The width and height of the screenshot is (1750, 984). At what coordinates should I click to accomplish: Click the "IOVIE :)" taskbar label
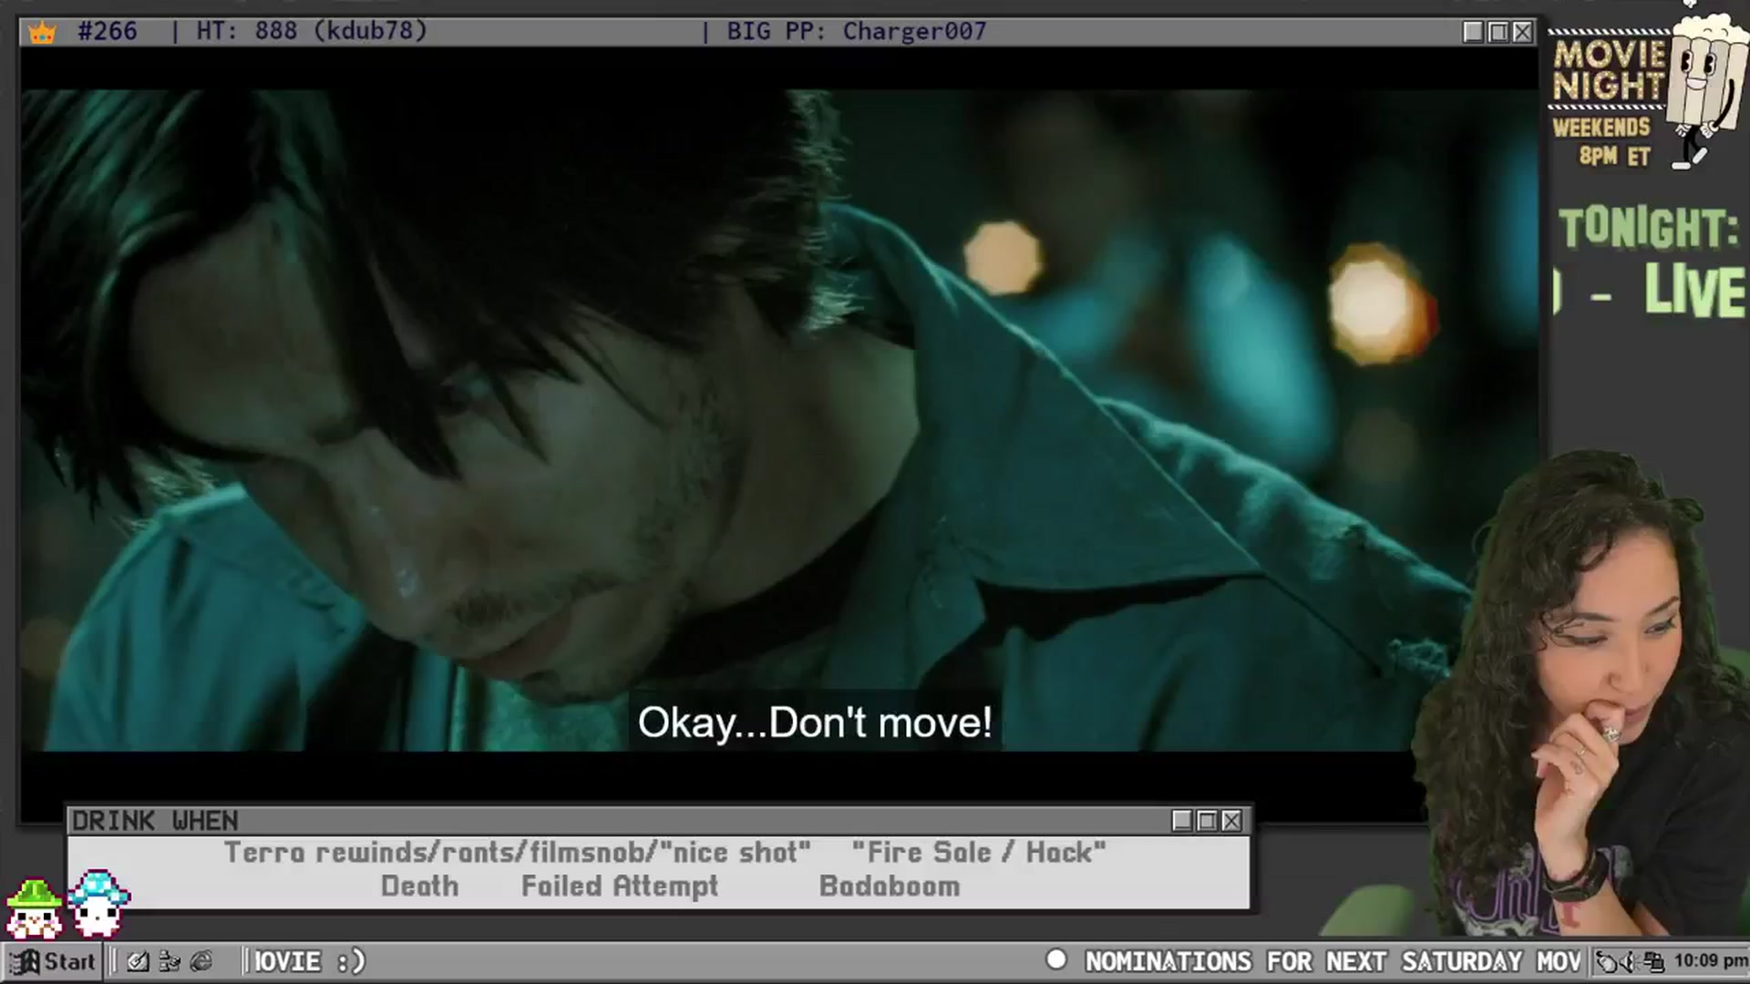310,961
